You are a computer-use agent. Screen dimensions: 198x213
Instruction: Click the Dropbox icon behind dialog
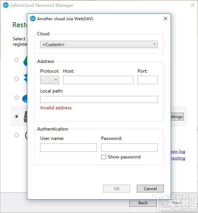pos(25,78)
